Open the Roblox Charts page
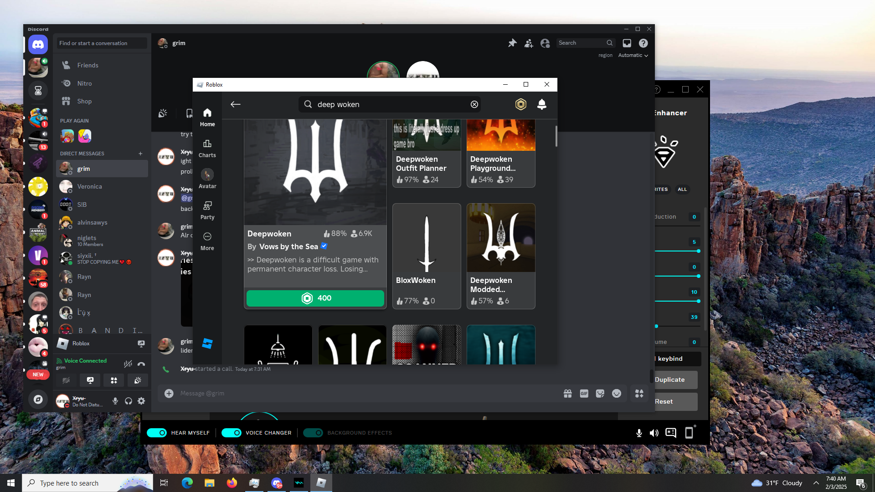The width and height of the screenshot is (875, 492). tap(207, 149)
